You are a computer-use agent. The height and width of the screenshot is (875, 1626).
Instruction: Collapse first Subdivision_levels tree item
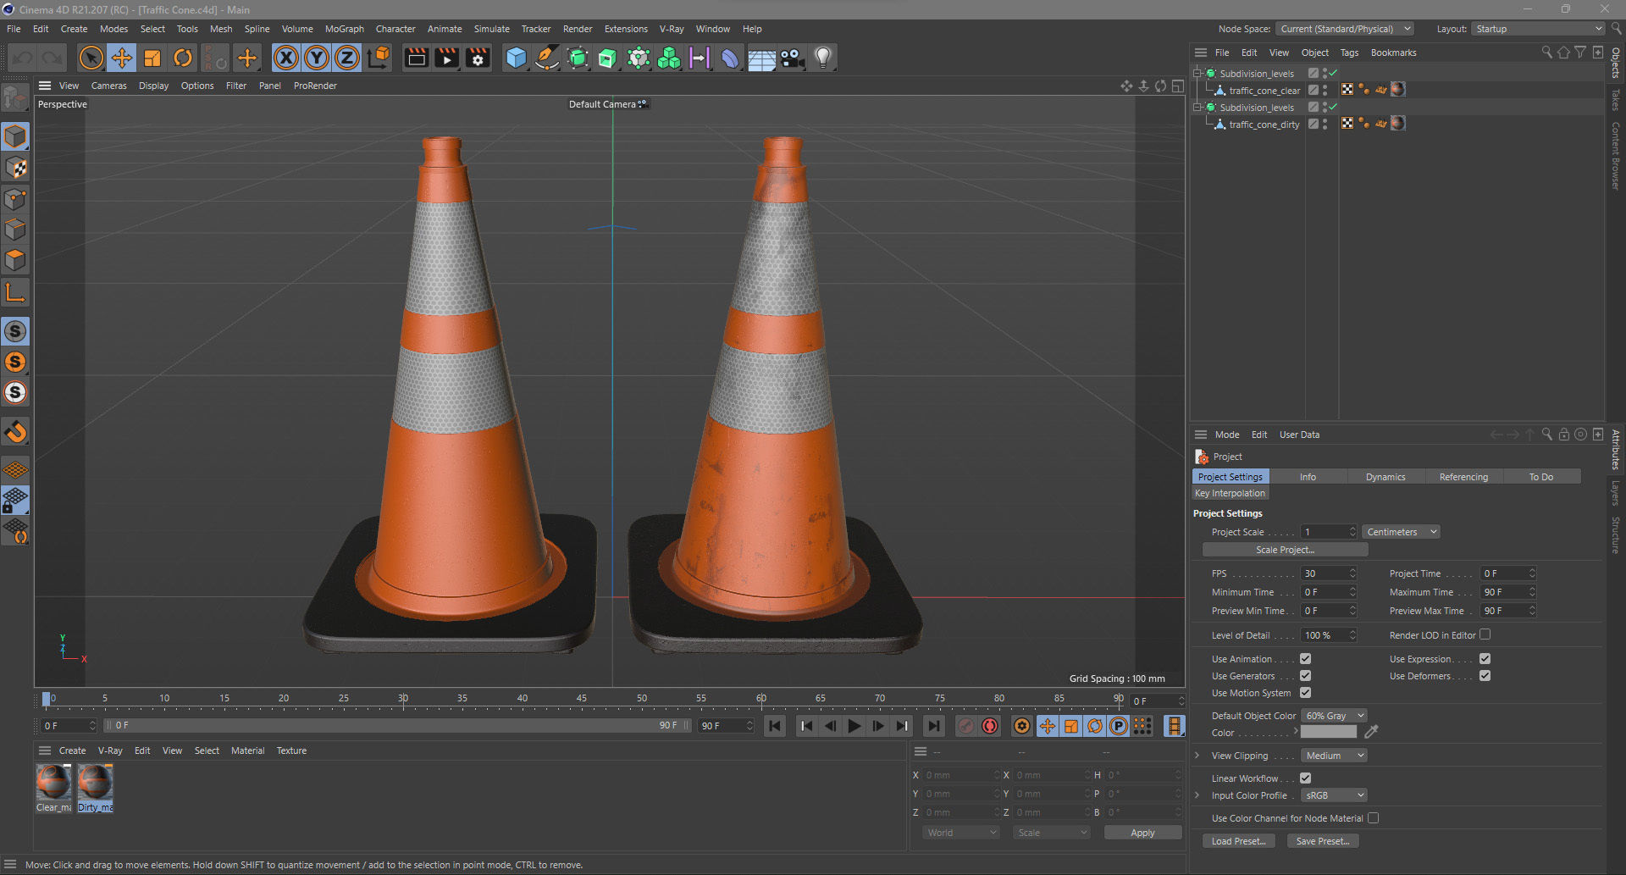(1197, 74)
